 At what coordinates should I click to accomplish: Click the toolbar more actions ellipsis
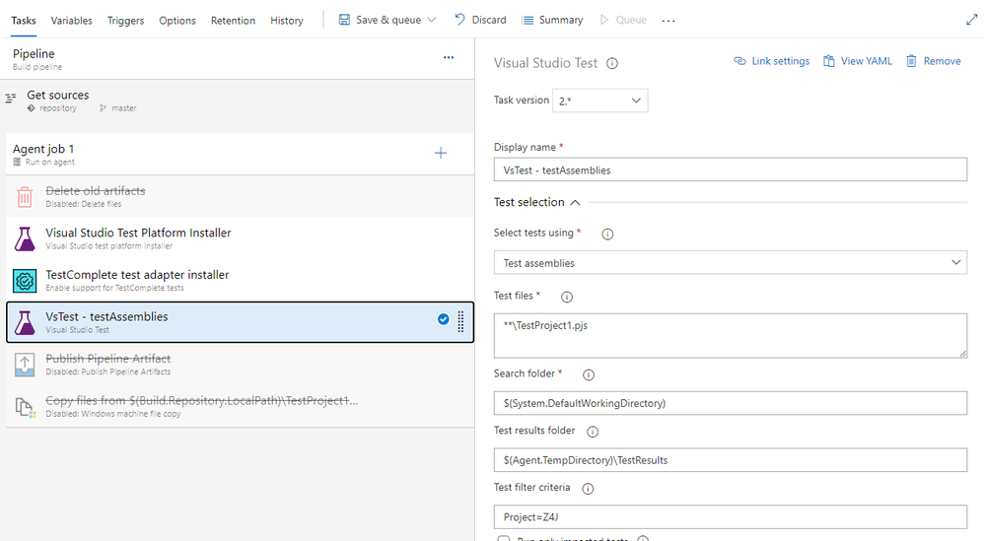click(669, 21)
